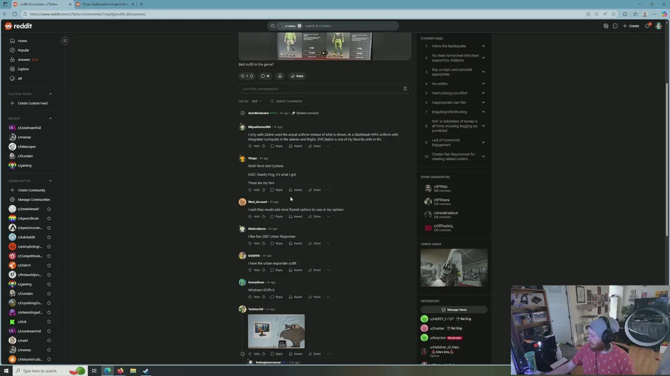Collapse the Custom Feeds section

50,94
